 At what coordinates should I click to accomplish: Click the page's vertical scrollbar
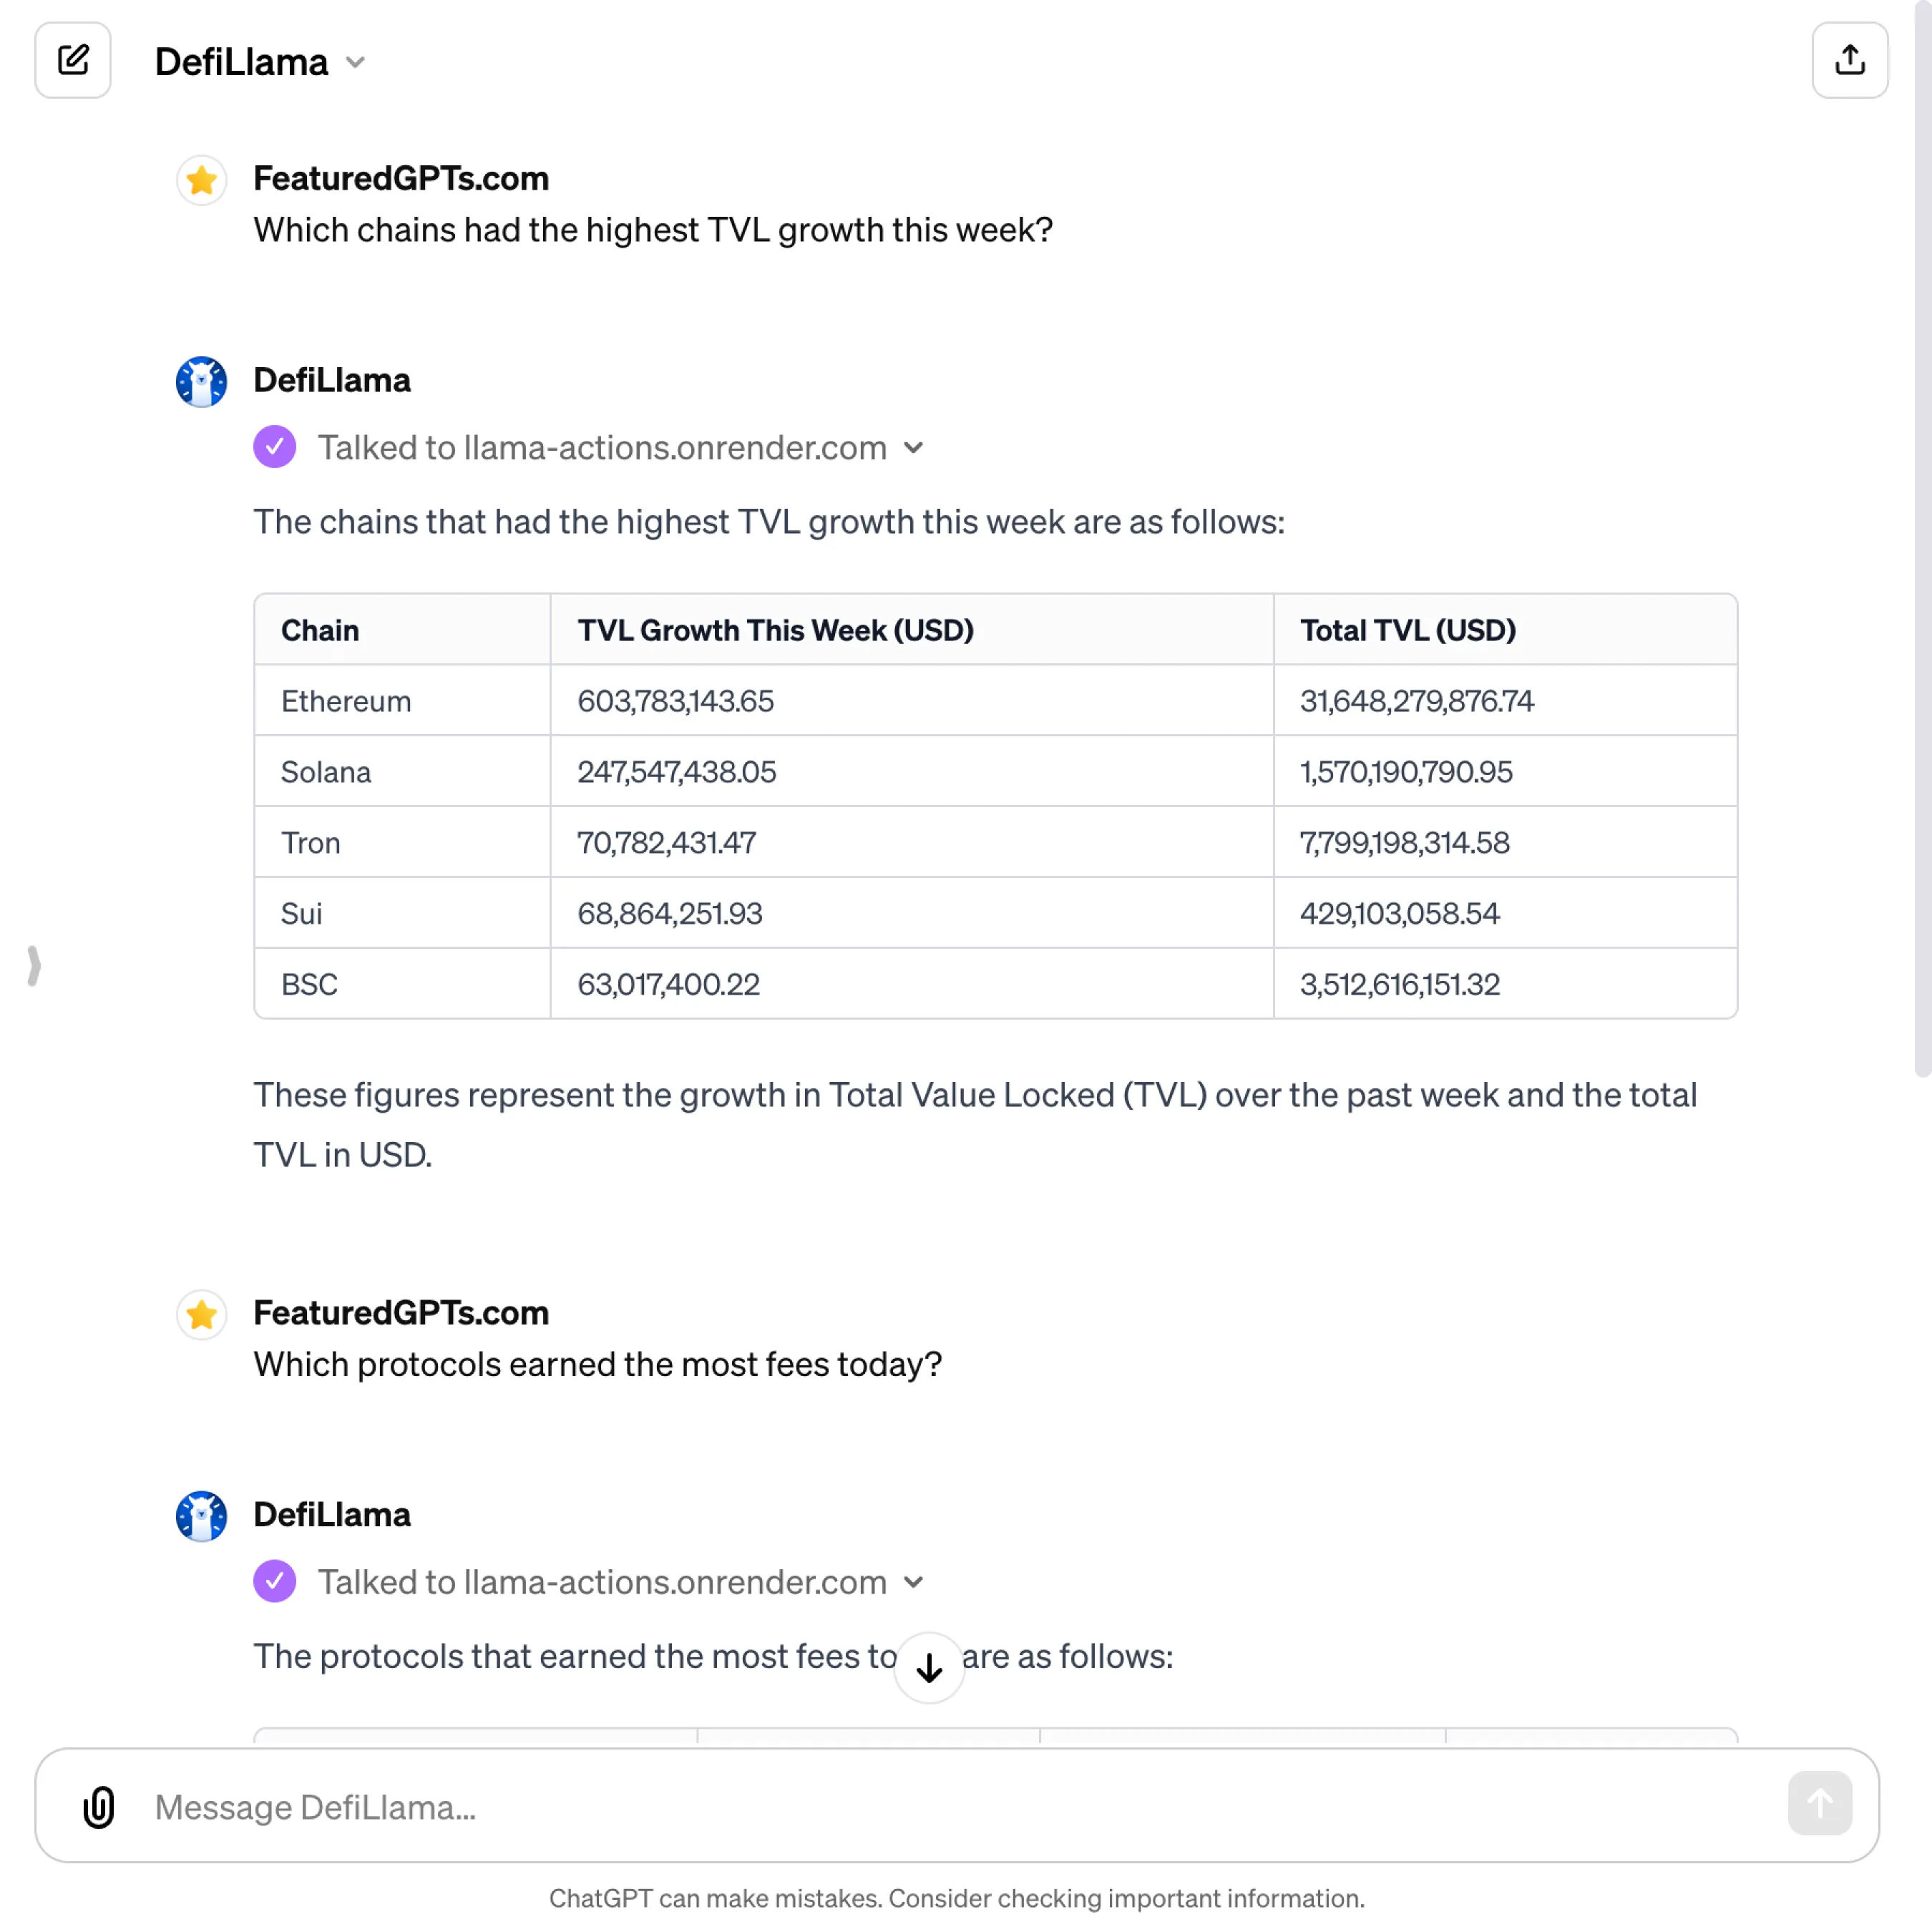tap(1922, 540)
